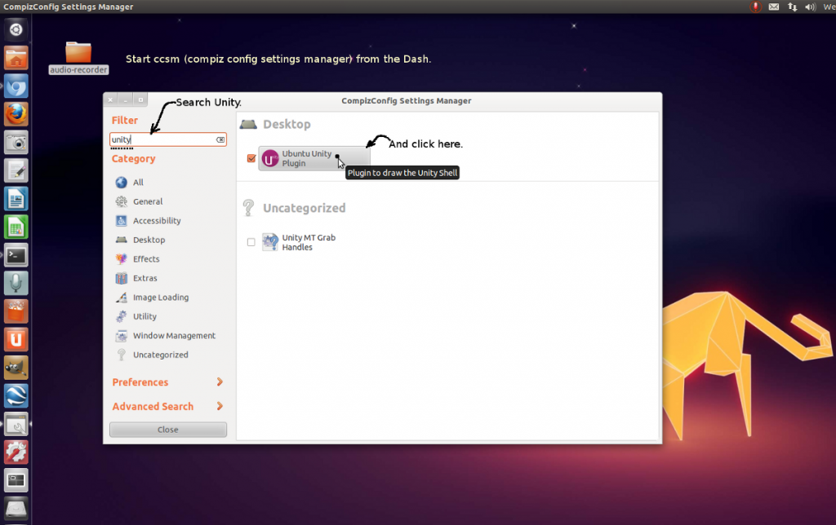The height and width of the screenshot is (525, 836).
Task: Enable the Unity MT Grab Handles checkbox
Action: point(251,242)
